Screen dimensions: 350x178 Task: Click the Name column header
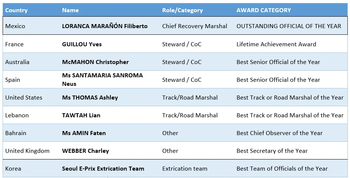(x=70, y=10)
